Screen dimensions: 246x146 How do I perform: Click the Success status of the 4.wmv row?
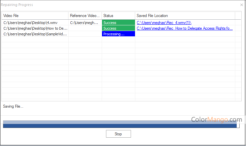118,23
